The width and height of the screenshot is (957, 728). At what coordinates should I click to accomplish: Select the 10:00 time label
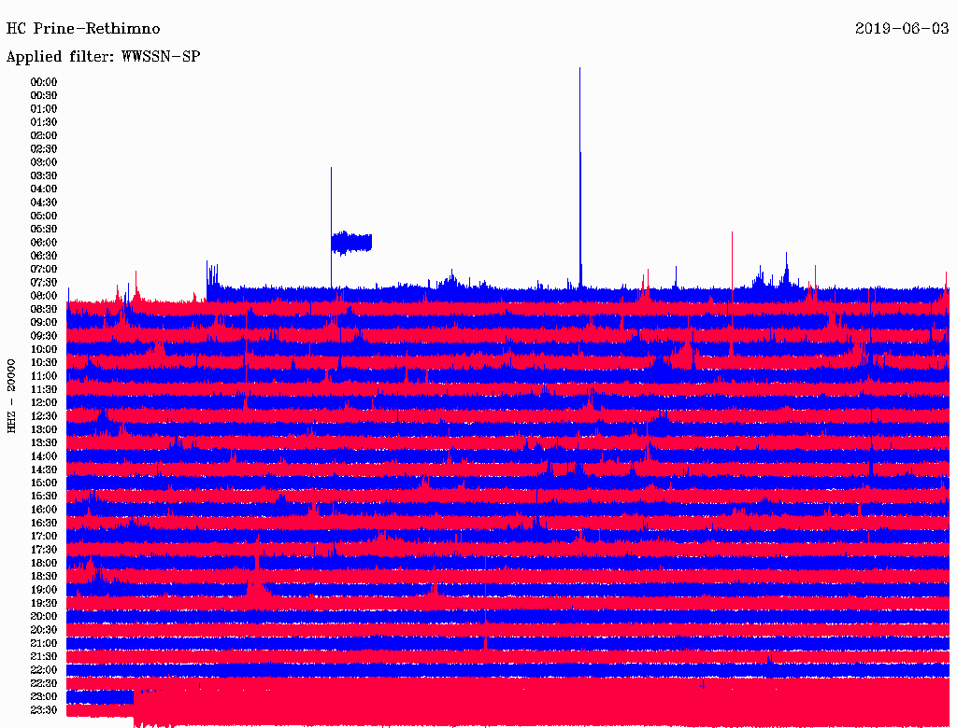[43, 349]
